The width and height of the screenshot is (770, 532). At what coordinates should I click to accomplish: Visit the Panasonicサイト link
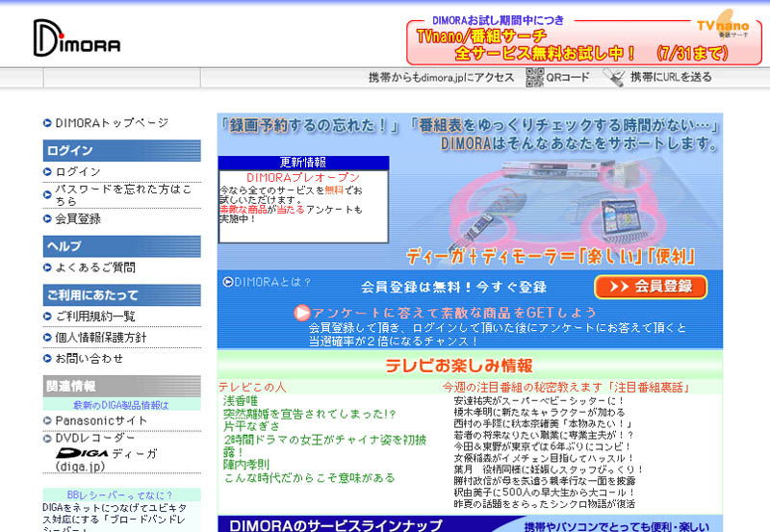100,419
